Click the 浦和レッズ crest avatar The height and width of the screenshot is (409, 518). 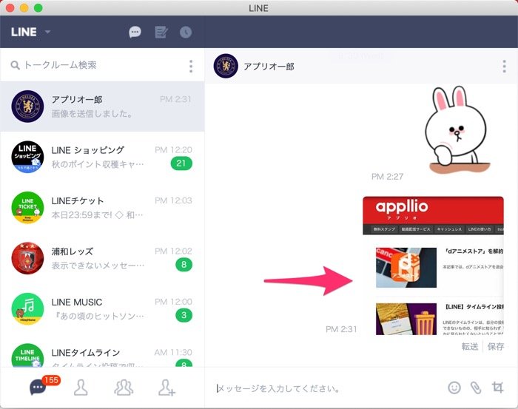click(28, 258)
